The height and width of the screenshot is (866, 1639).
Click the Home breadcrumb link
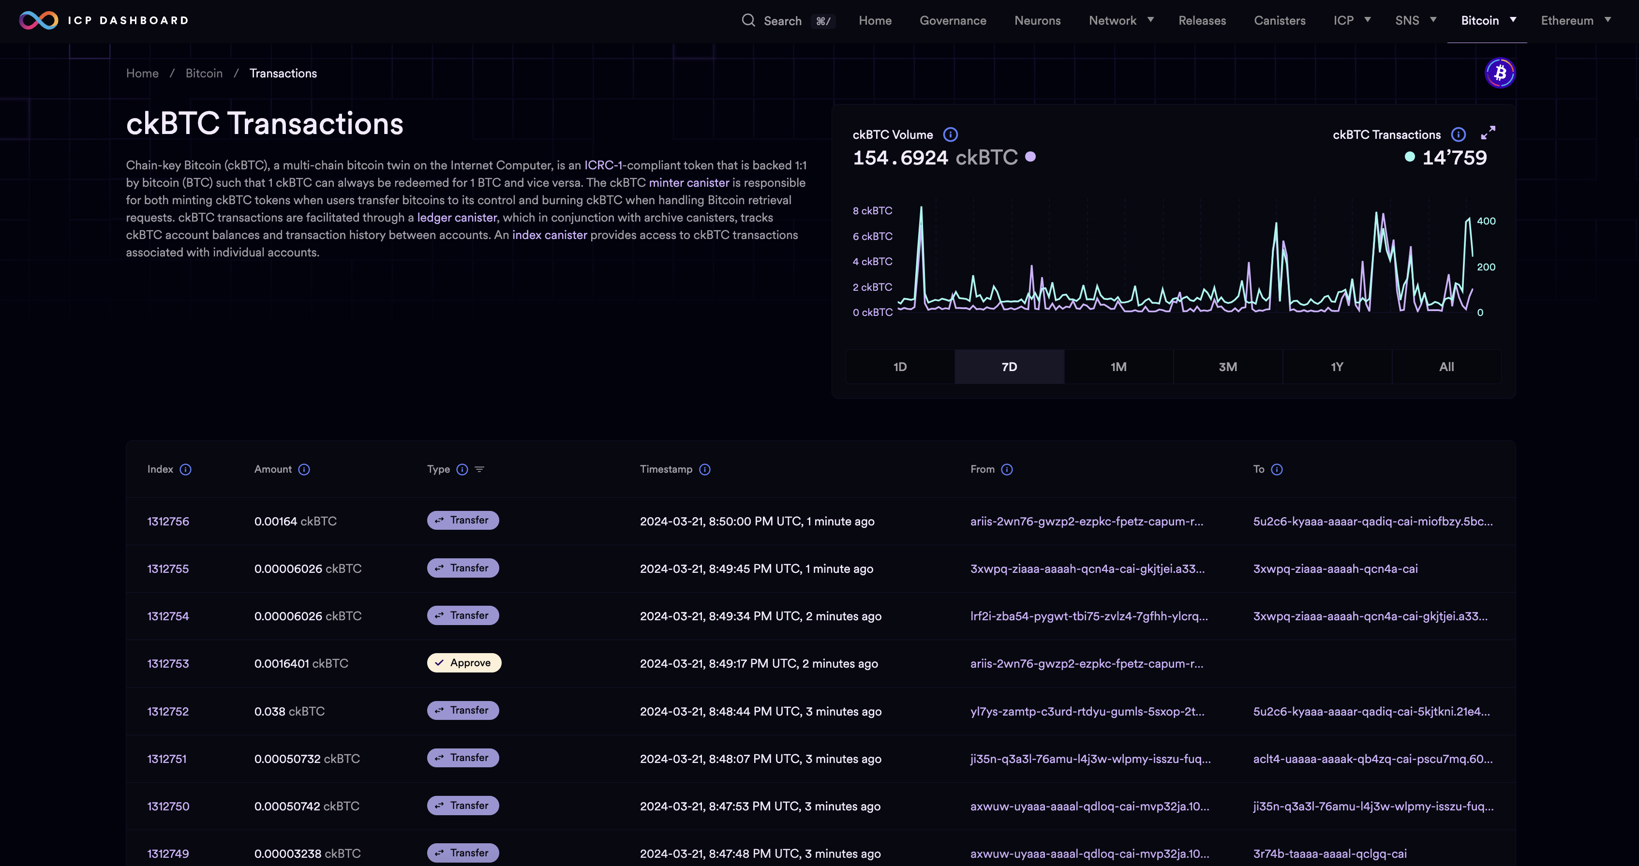point(142,73)
